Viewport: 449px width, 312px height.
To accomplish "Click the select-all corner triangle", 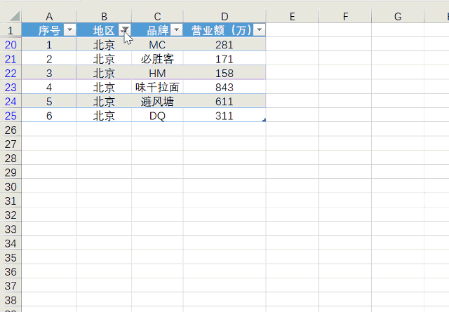I will coord(15,16).
